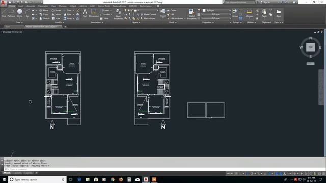Switch to the Insert ribbon tab
This screenshot has width=326, height=183.
tap(21, 6)
